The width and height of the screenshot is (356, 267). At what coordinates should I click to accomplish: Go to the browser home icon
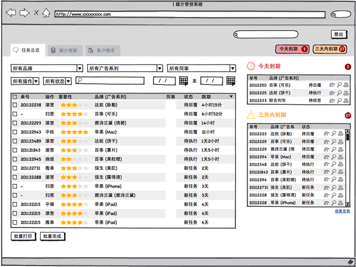[46, 13]
